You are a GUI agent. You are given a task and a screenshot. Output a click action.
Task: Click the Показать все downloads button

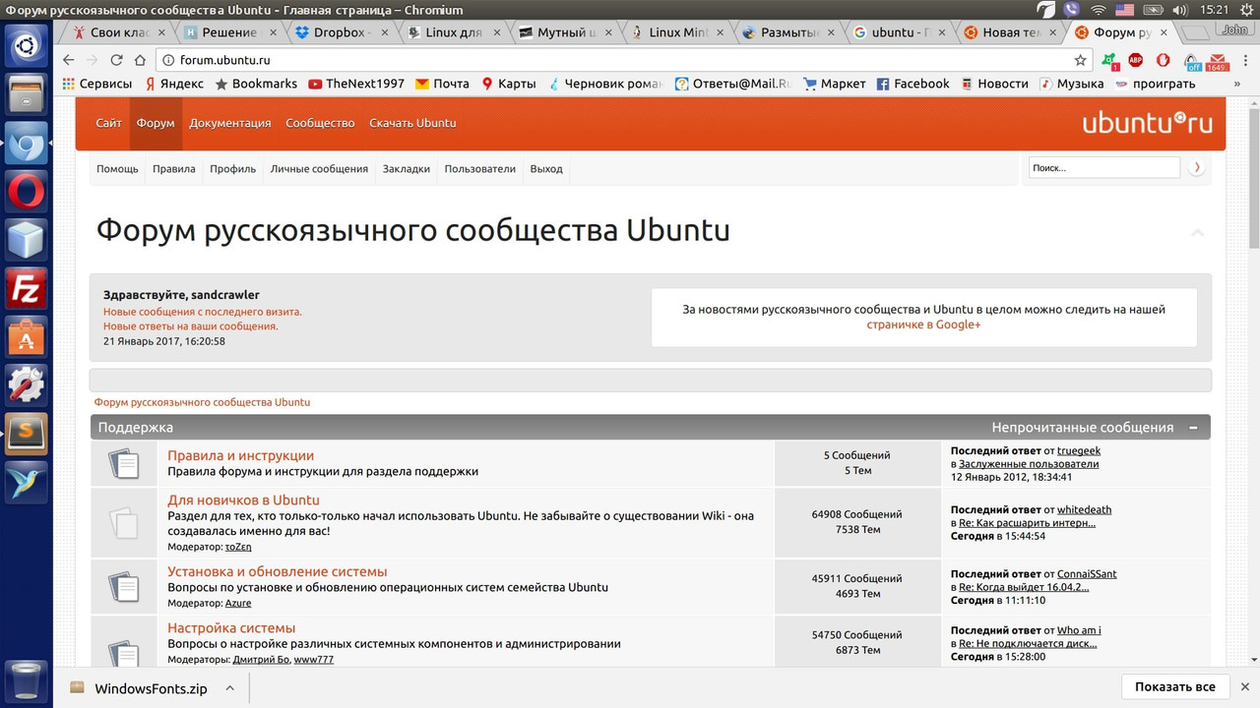click(1174, 686)
